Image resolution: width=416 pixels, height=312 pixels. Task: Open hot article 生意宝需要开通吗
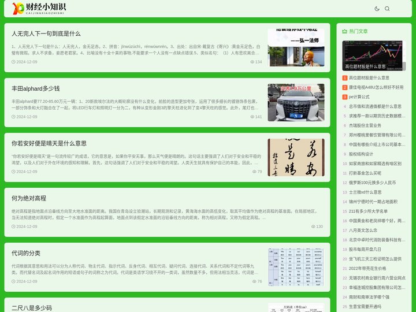click(x=365, y=307)
